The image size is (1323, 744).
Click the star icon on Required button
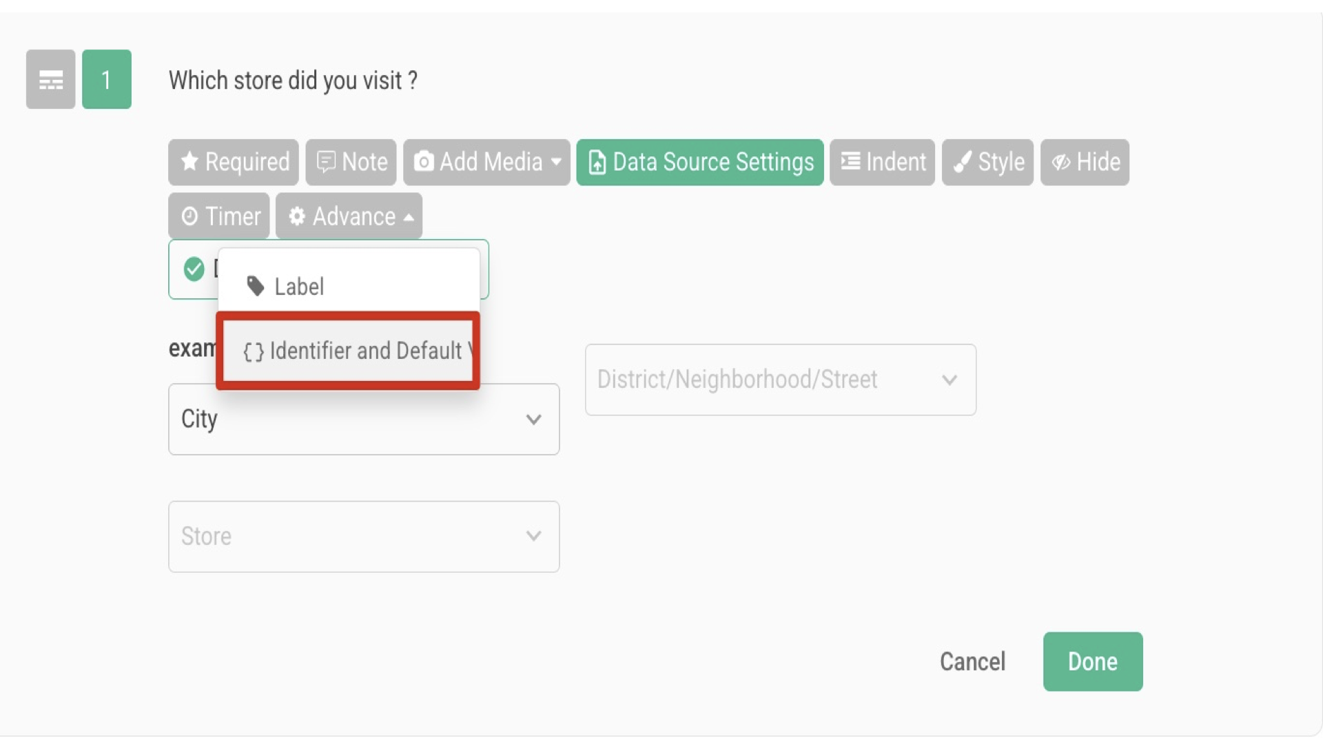coord(189,162)
